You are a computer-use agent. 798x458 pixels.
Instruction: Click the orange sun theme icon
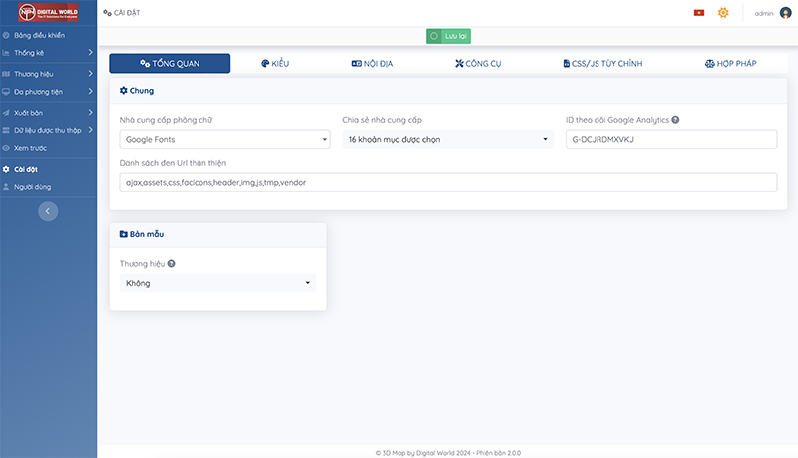tap(723, 13)
